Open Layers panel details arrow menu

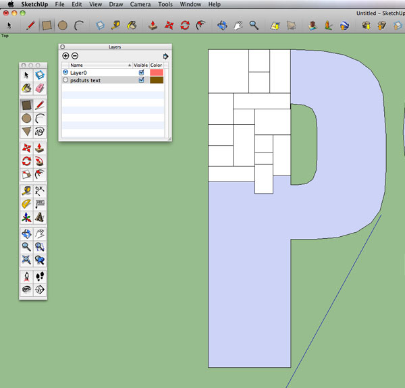point(165,56)
